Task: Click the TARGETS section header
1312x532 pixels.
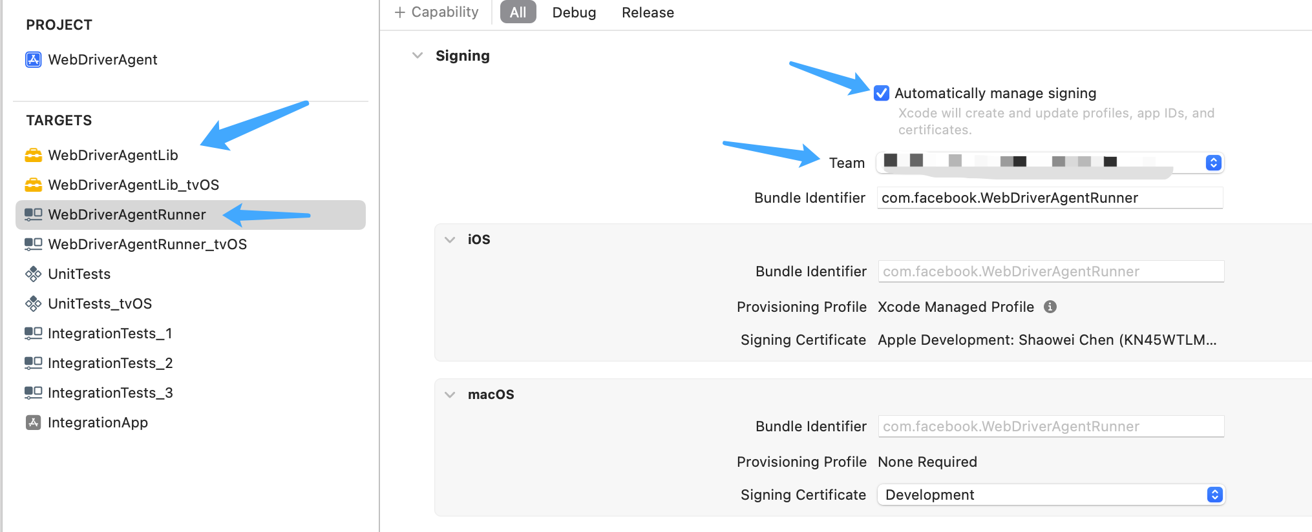Action: (x=59, y=120)
